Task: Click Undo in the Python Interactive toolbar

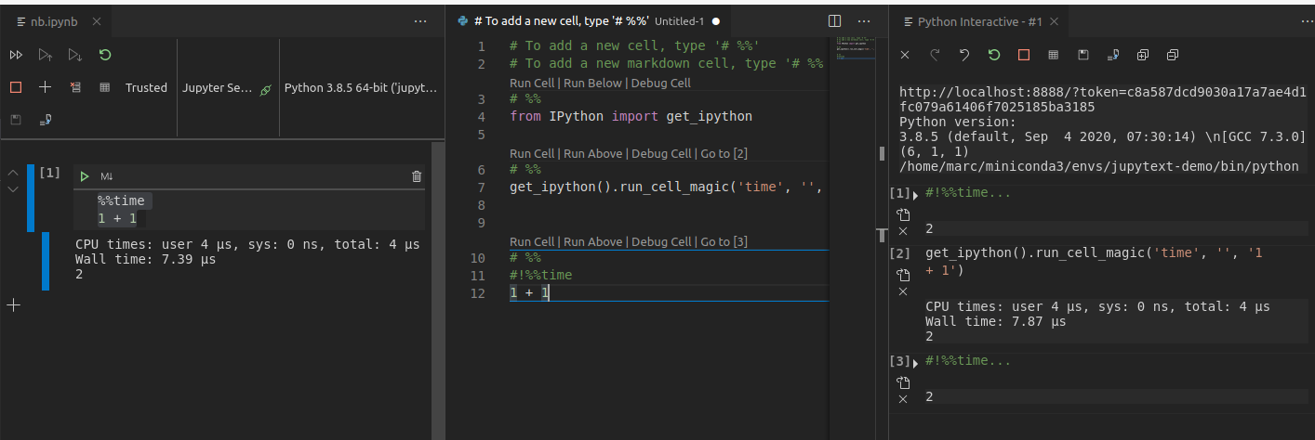Action: 964,56
